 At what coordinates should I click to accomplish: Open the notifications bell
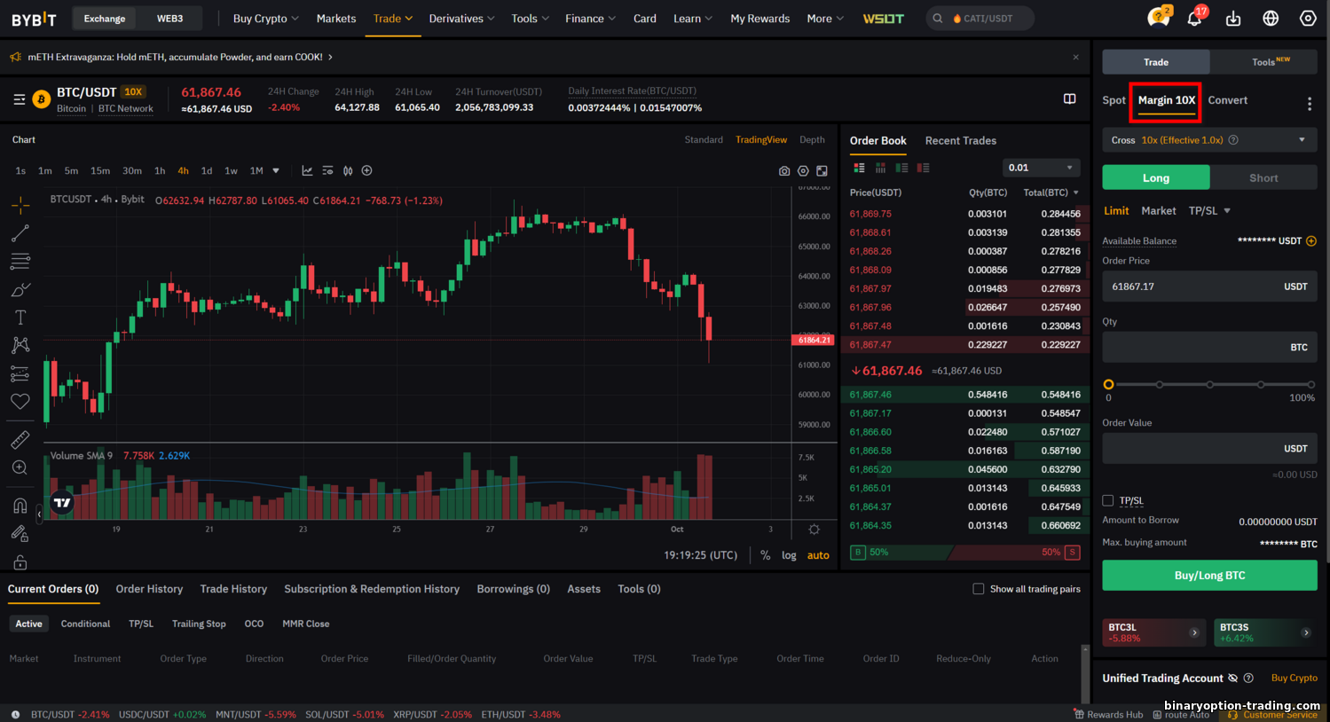1194,18
